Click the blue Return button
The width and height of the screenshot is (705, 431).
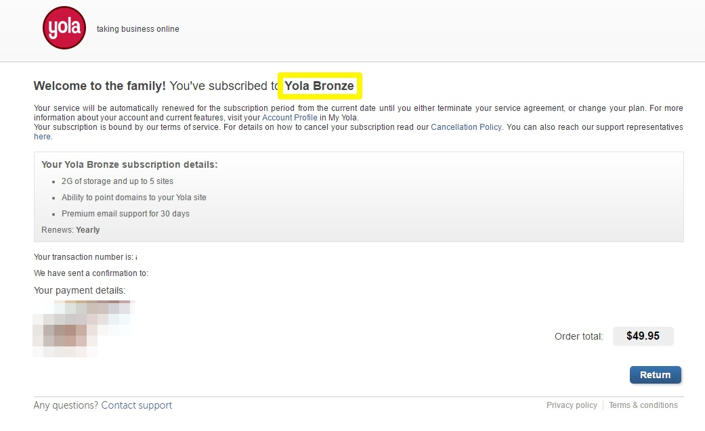(x=655, y=375)
